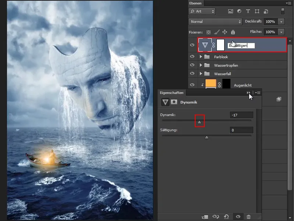The image size is (294, 221).
Task: Click the Dynamik value field showing -17
Action: click(x=241, y=115)
